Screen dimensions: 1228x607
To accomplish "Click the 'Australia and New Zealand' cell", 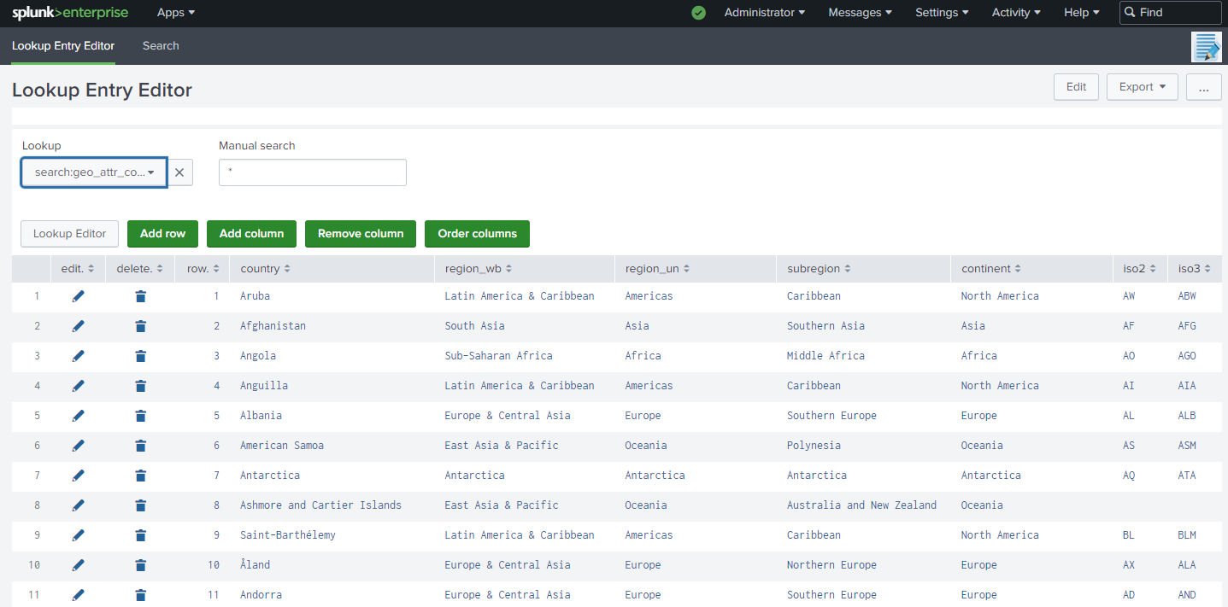I will coord(861,505).
